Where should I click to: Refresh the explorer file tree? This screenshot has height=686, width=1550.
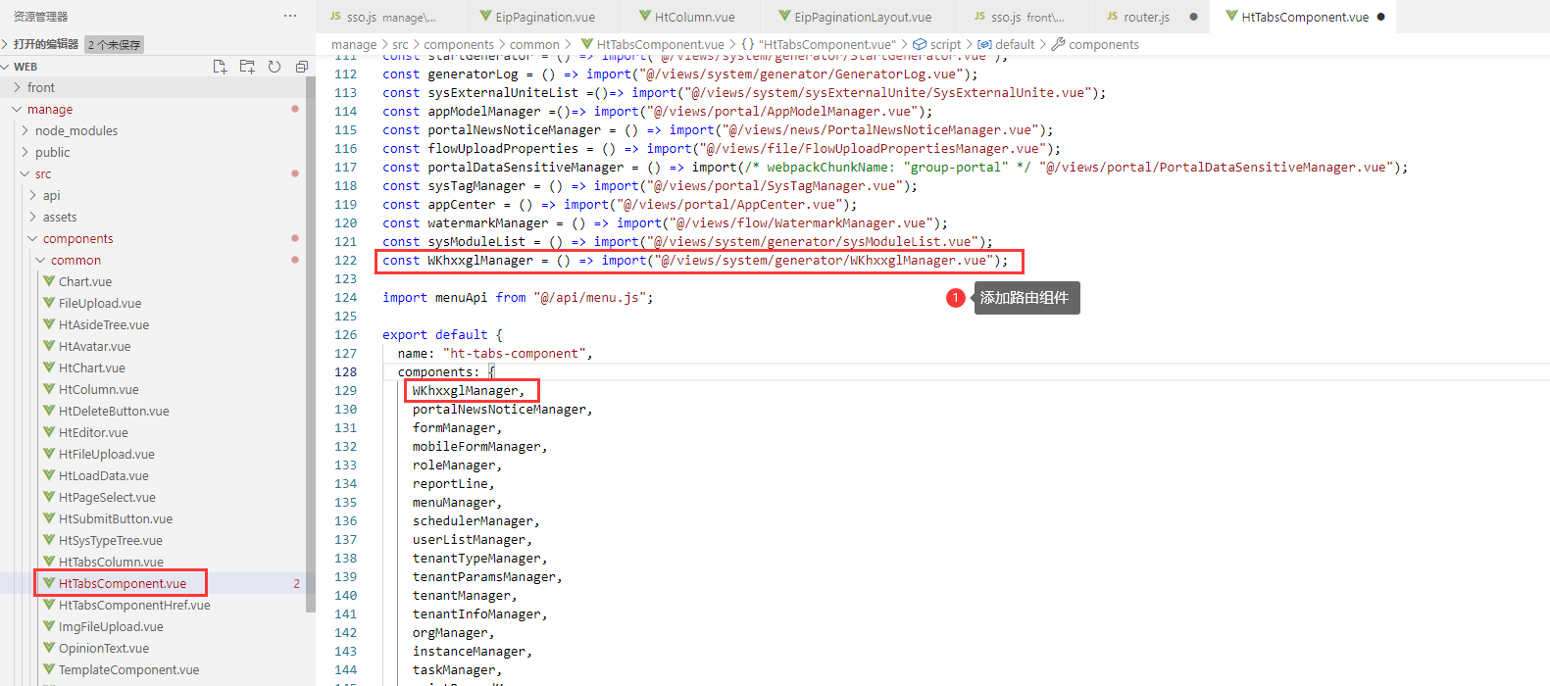pos(275,67)
